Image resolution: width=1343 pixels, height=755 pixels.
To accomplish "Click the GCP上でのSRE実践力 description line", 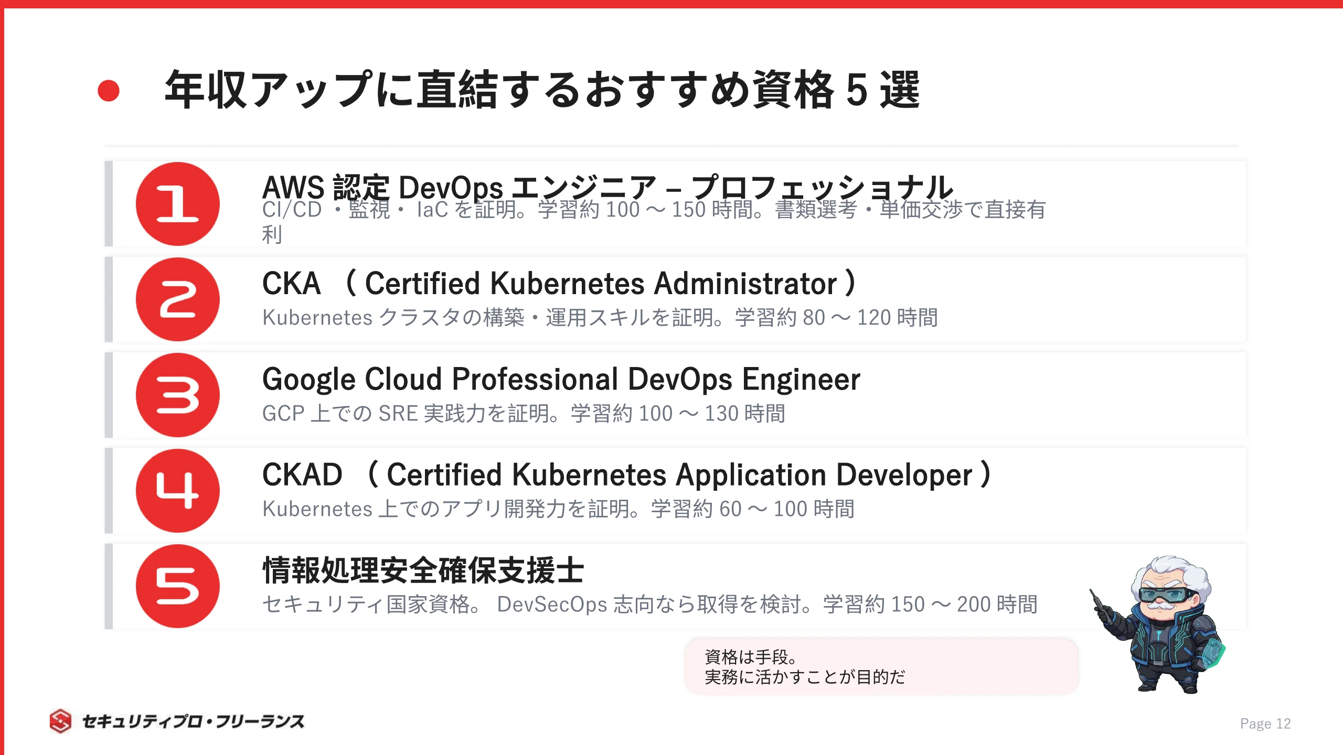I will coord(523,414).
